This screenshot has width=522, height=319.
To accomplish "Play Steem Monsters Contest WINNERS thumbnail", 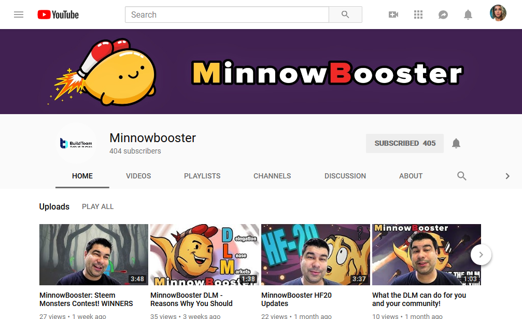I will 93,254.
